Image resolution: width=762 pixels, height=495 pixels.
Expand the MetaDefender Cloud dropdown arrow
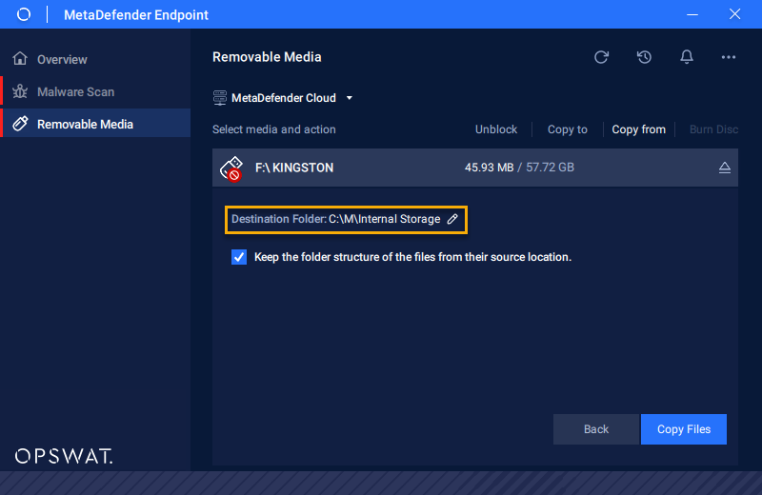pos(349,98)
